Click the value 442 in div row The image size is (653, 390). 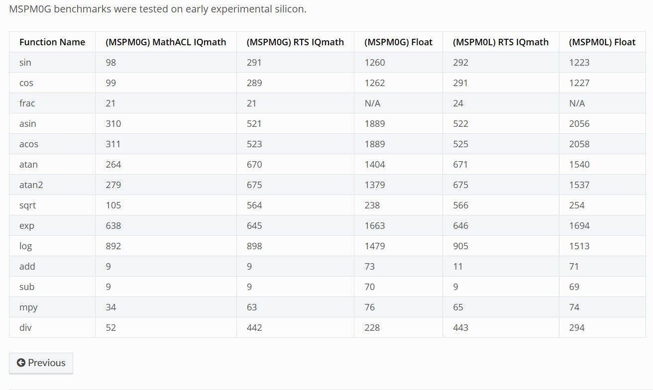pyautogui.click(x=254, y=328)
